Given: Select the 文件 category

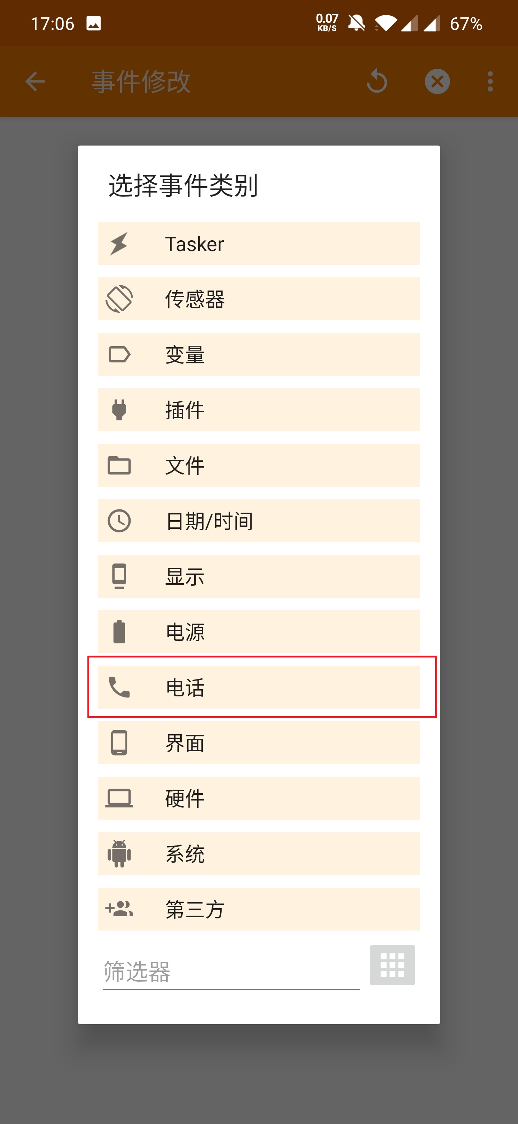Looking at the screenshot, I should coord(259,465).
